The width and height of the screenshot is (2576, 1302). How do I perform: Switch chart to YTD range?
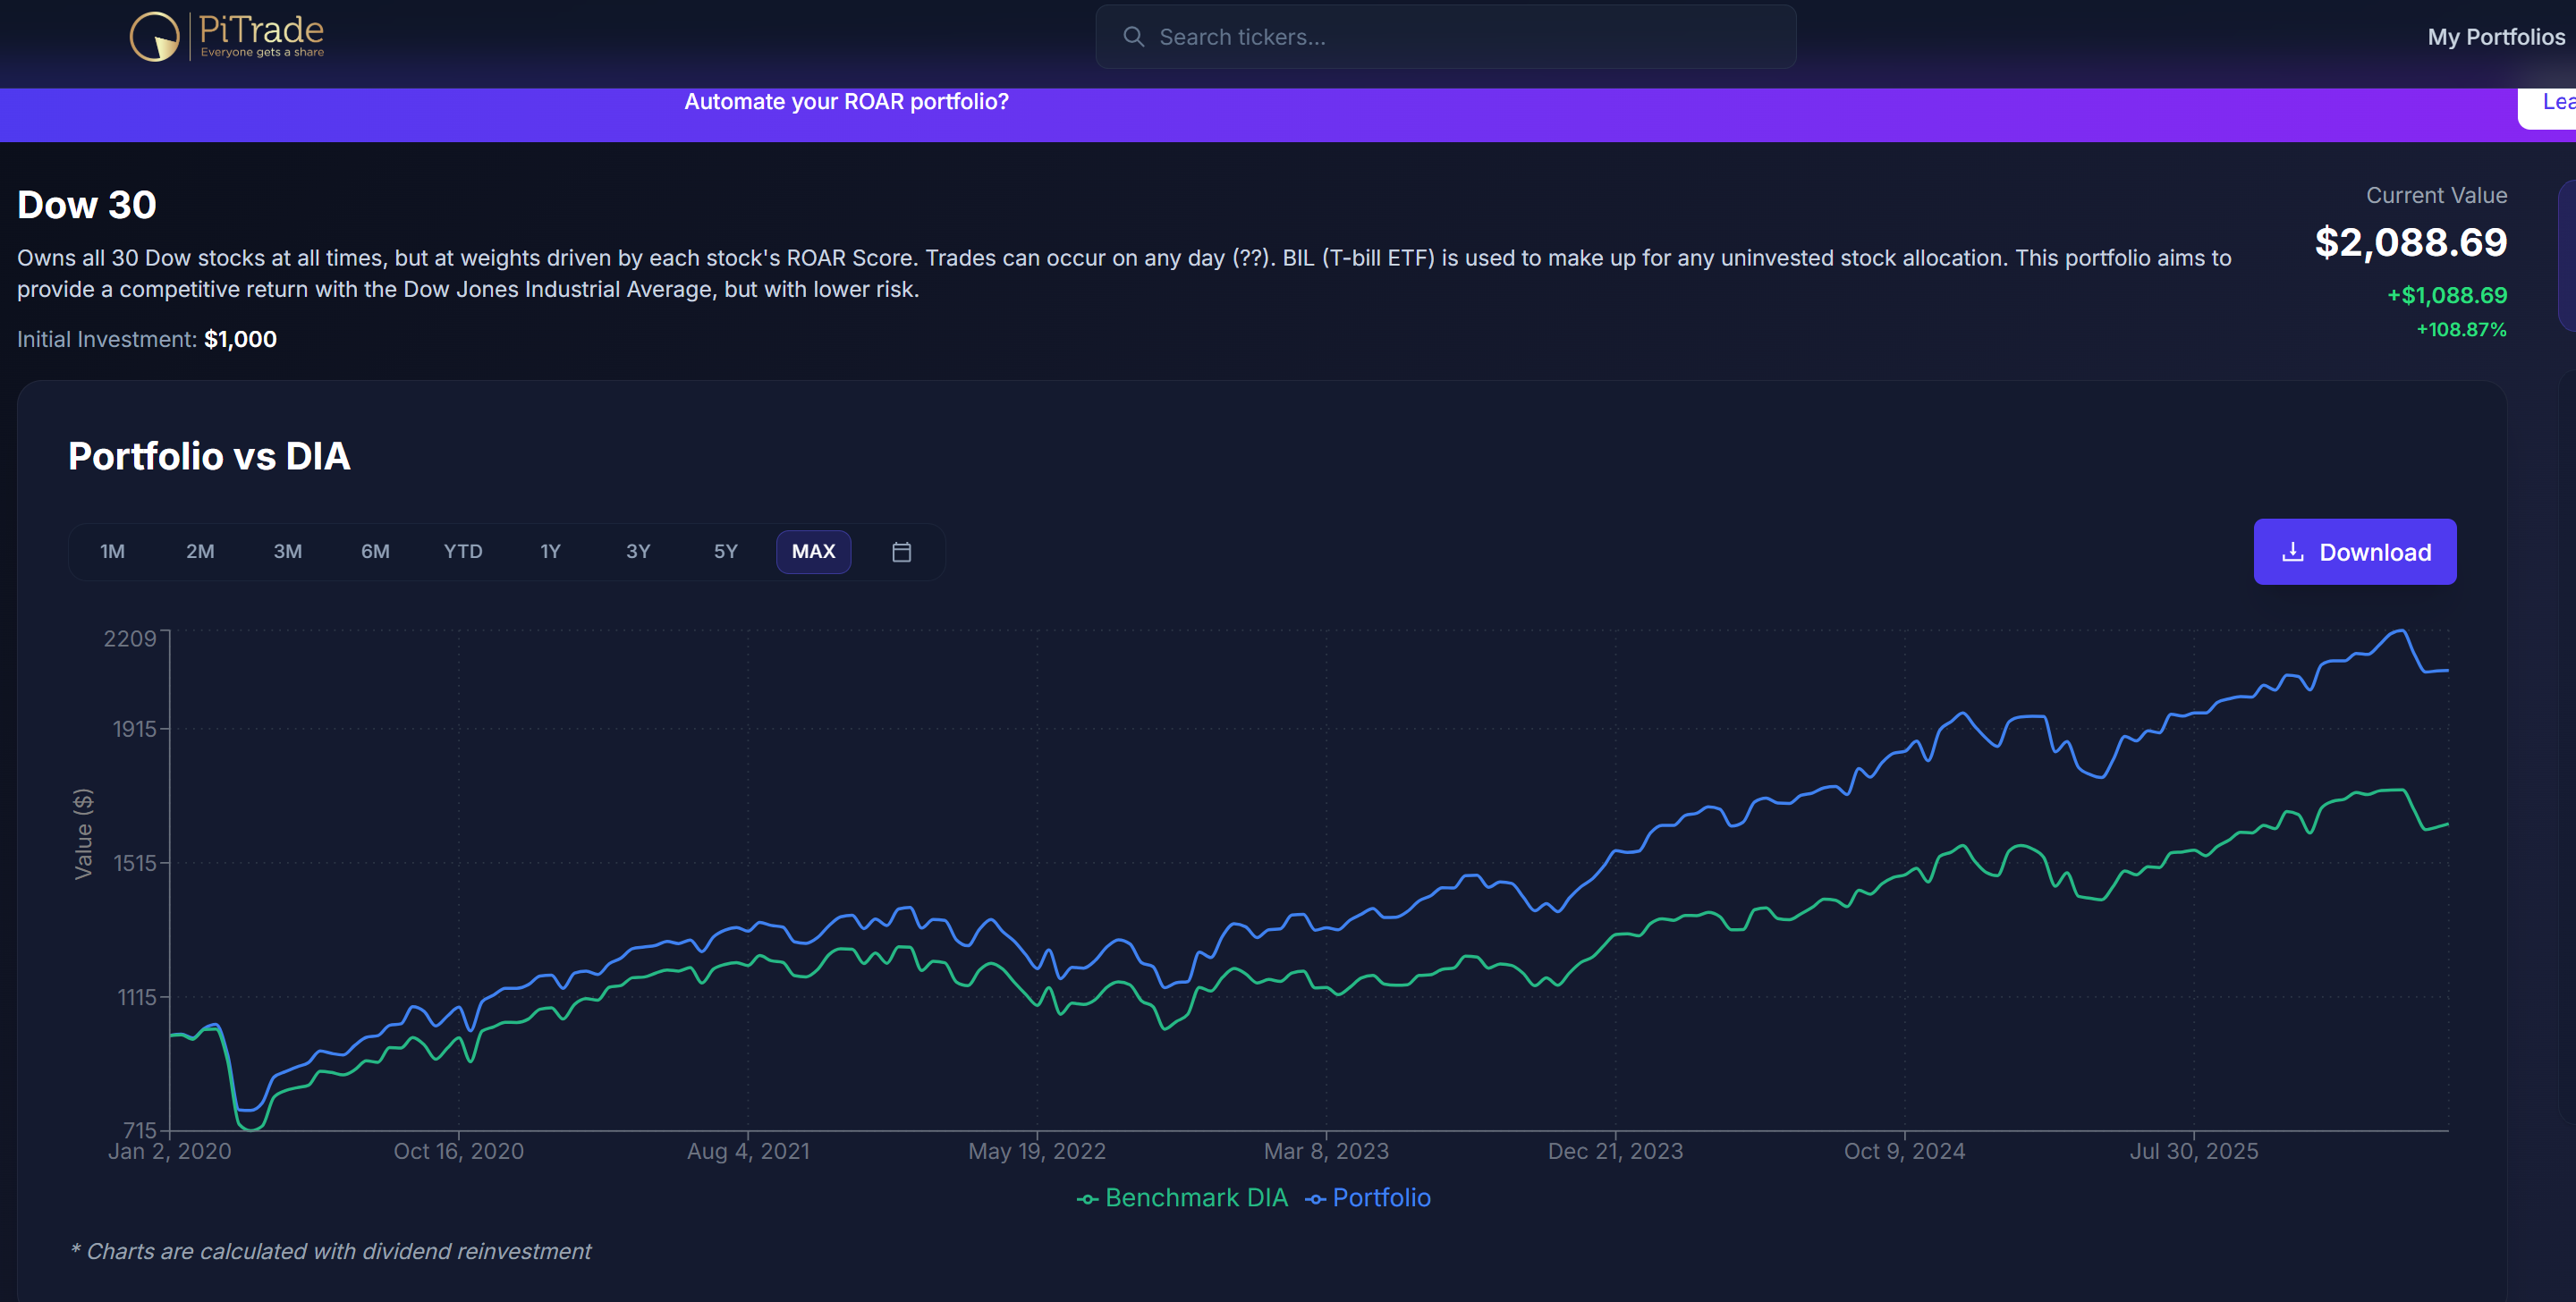tap(463, 552)
